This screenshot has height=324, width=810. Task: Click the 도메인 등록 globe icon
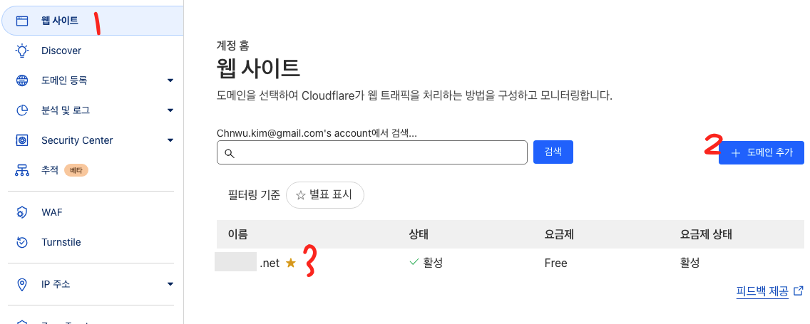(22, 80)
